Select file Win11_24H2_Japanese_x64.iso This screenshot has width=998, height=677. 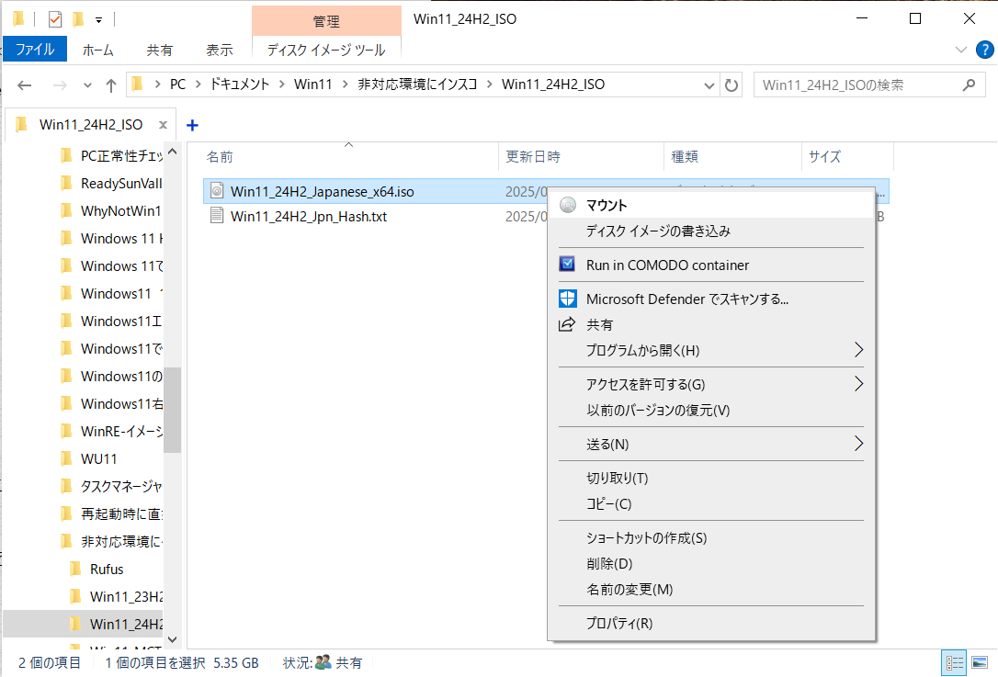(322, 191)
